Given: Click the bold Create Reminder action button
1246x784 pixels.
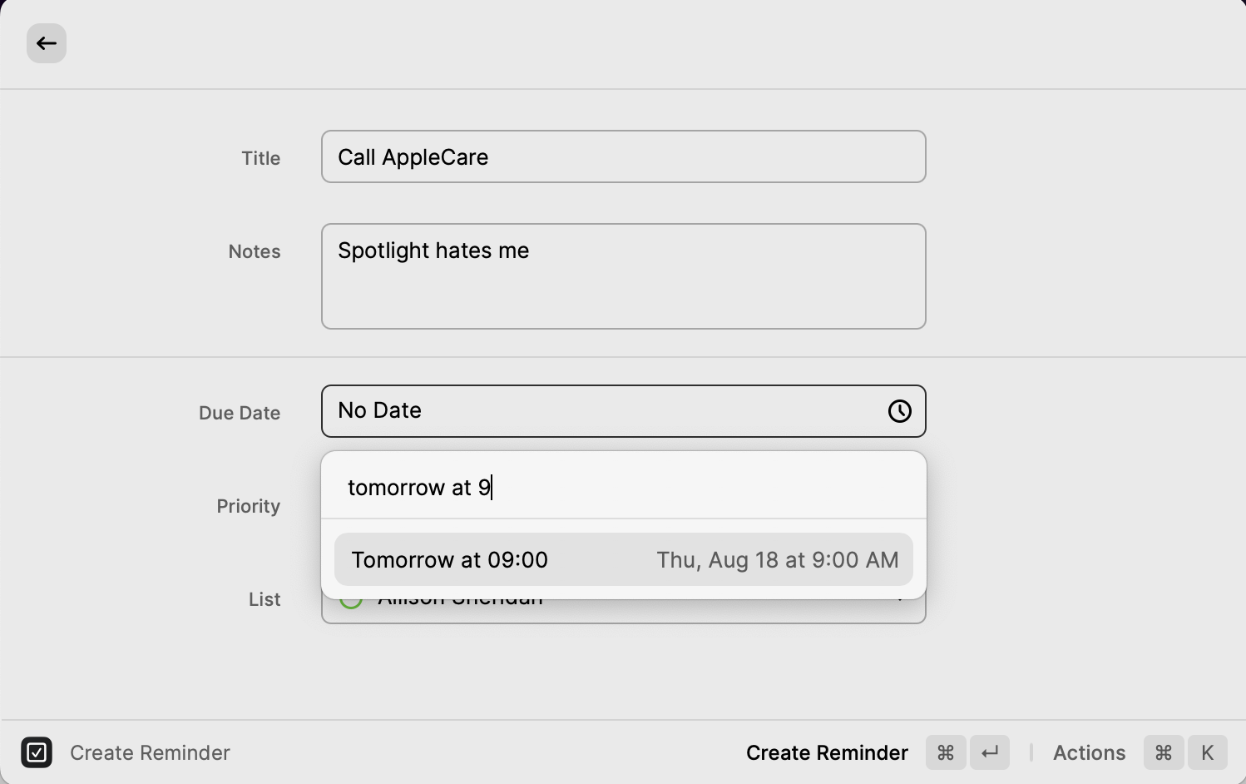Looking at the screenshot, I should point(827,752).
